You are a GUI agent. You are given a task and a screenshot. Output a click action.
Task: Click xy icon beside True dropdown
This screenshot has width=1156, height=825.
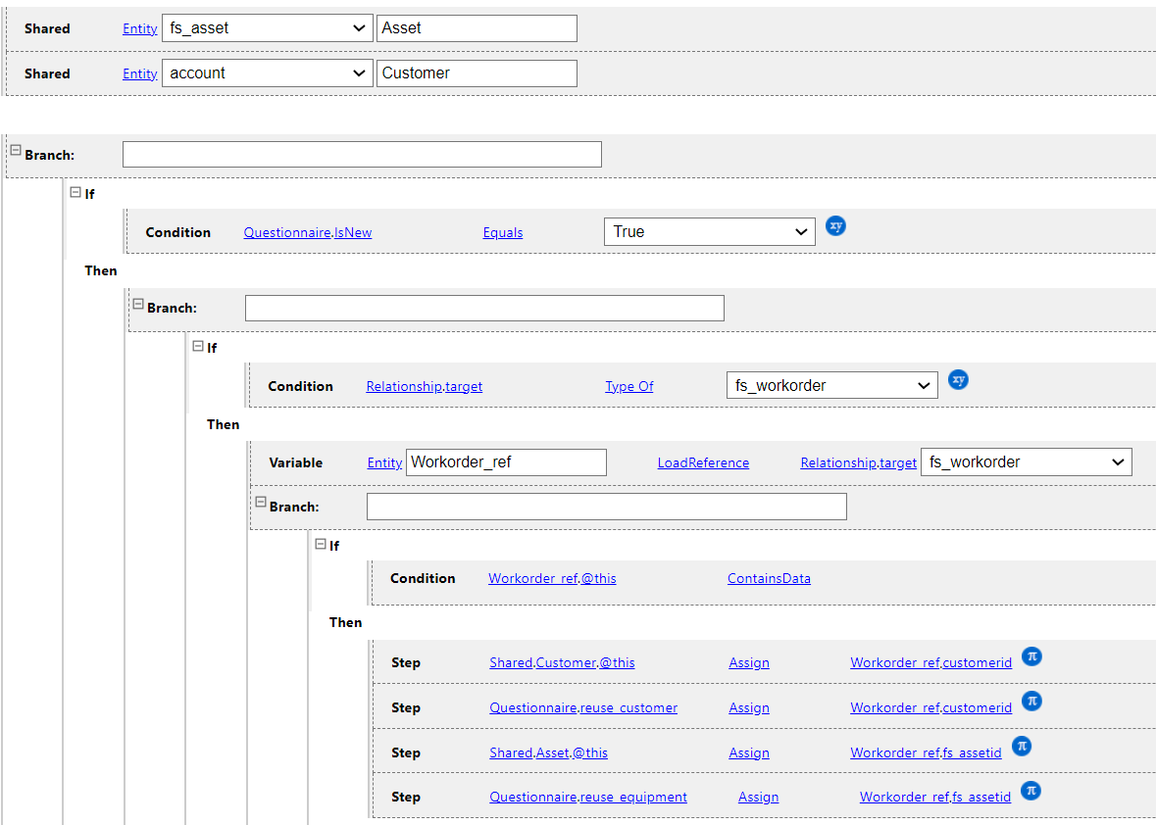point(835,225)
